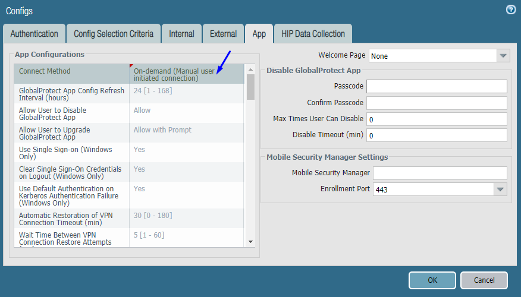Click the Enrollment Port 443 field

click(x=434, y=189)
